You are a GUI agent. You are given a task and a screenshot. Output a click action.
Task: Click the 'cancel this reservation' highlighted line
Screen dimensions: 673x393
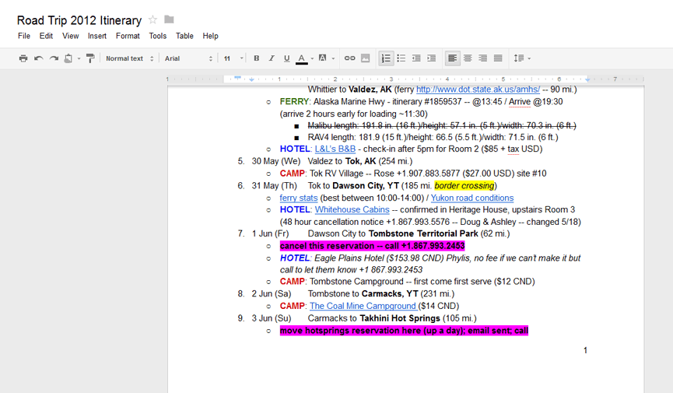pyautogui.click(x=372, y=246)
